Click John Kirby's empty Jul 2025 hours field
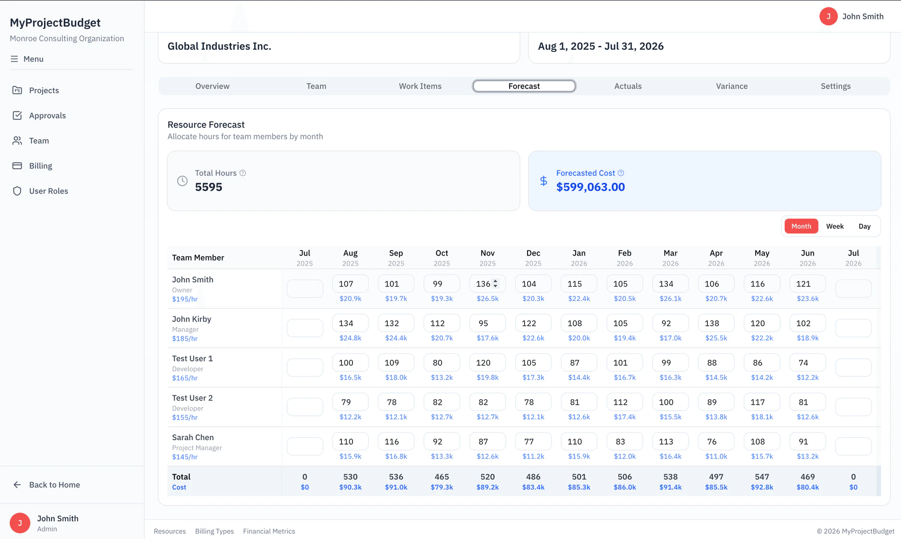 click(x=304, y=328)
